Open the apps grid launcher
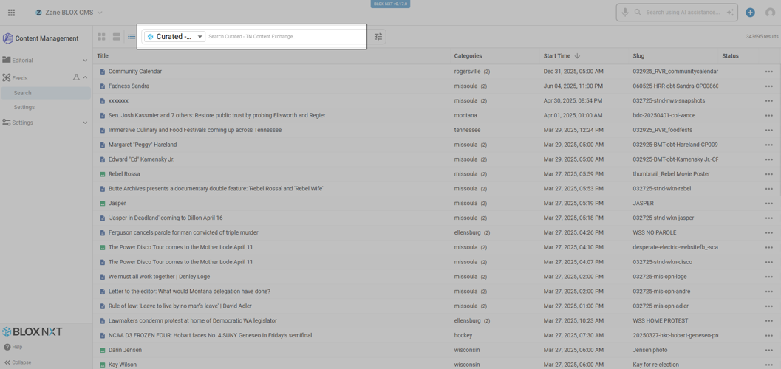 (x=12, y=13)
